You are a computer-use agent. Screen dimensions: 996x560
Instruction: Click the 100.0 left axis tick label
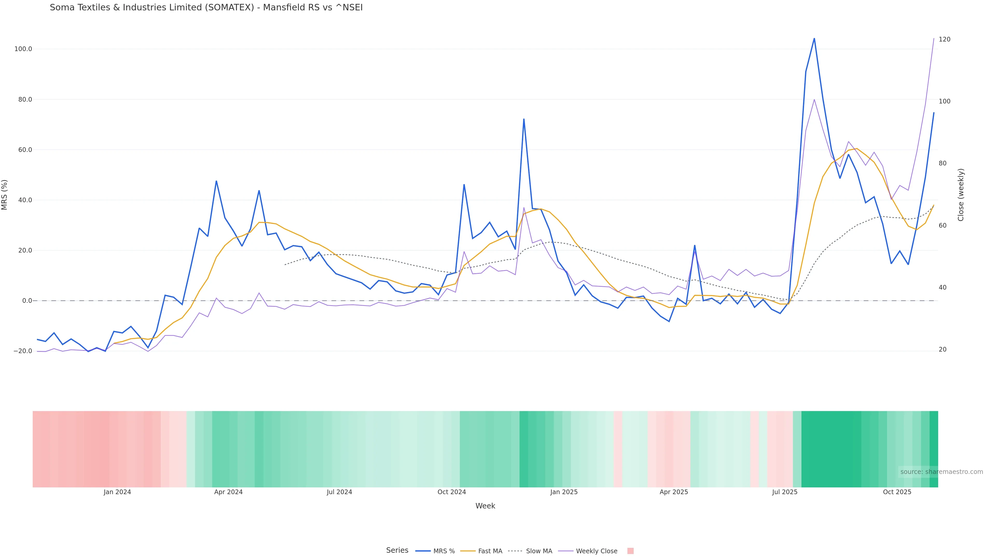pyautogui.click(x=23, y=49)
